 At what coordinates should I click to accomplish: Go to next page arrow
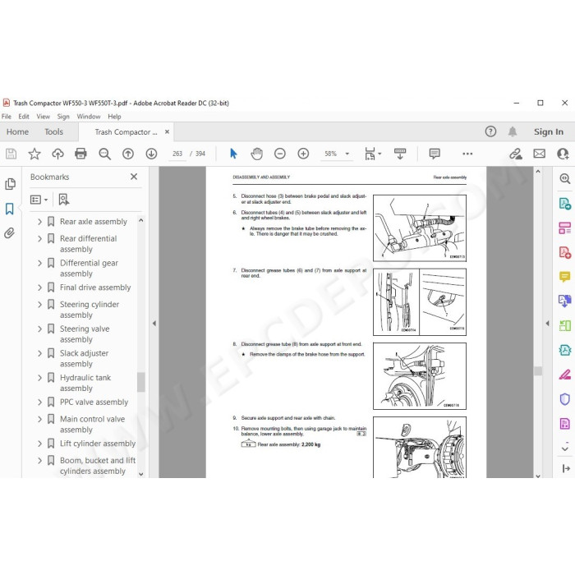(151, 154)
